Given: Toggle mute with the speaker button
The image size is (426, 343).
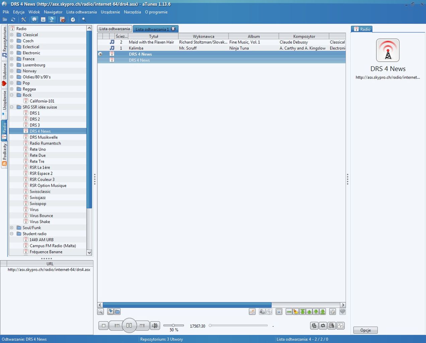Looking at the screenshot, I should click(x=155, y=326).
